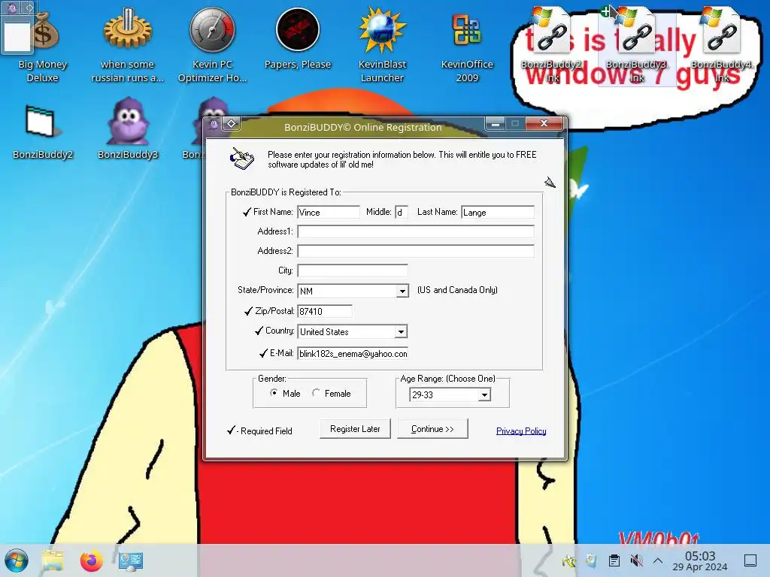Click the Zip/Postal field
Screen dimensions: 770x577
pos(325,311)
